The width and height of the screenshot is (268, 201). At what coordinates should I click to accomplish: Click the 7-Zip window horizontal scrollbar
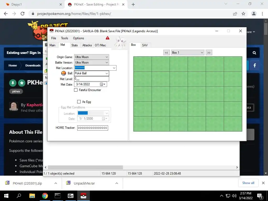point(85,167)
